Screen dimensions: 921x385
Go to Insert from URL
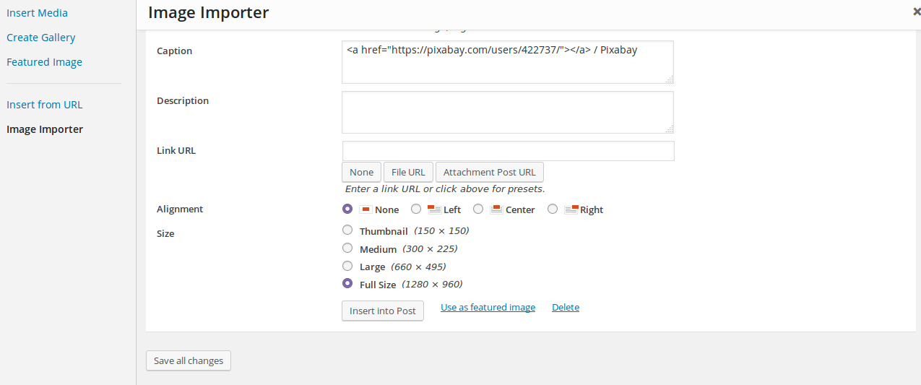point(45,105)
